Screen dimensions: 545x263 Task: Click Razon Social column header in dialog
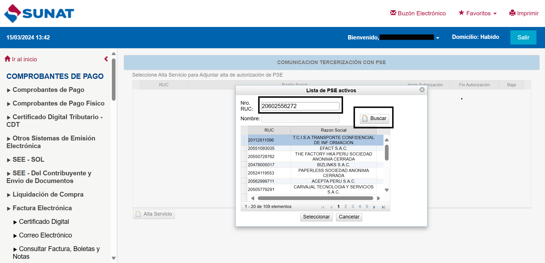334,130
